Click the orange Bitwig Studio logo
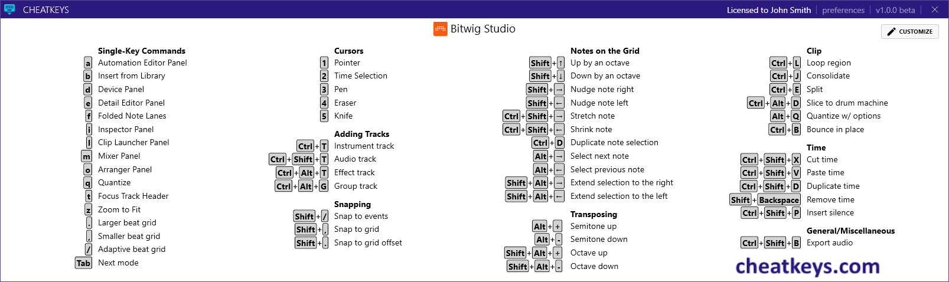 pos(441,29)
